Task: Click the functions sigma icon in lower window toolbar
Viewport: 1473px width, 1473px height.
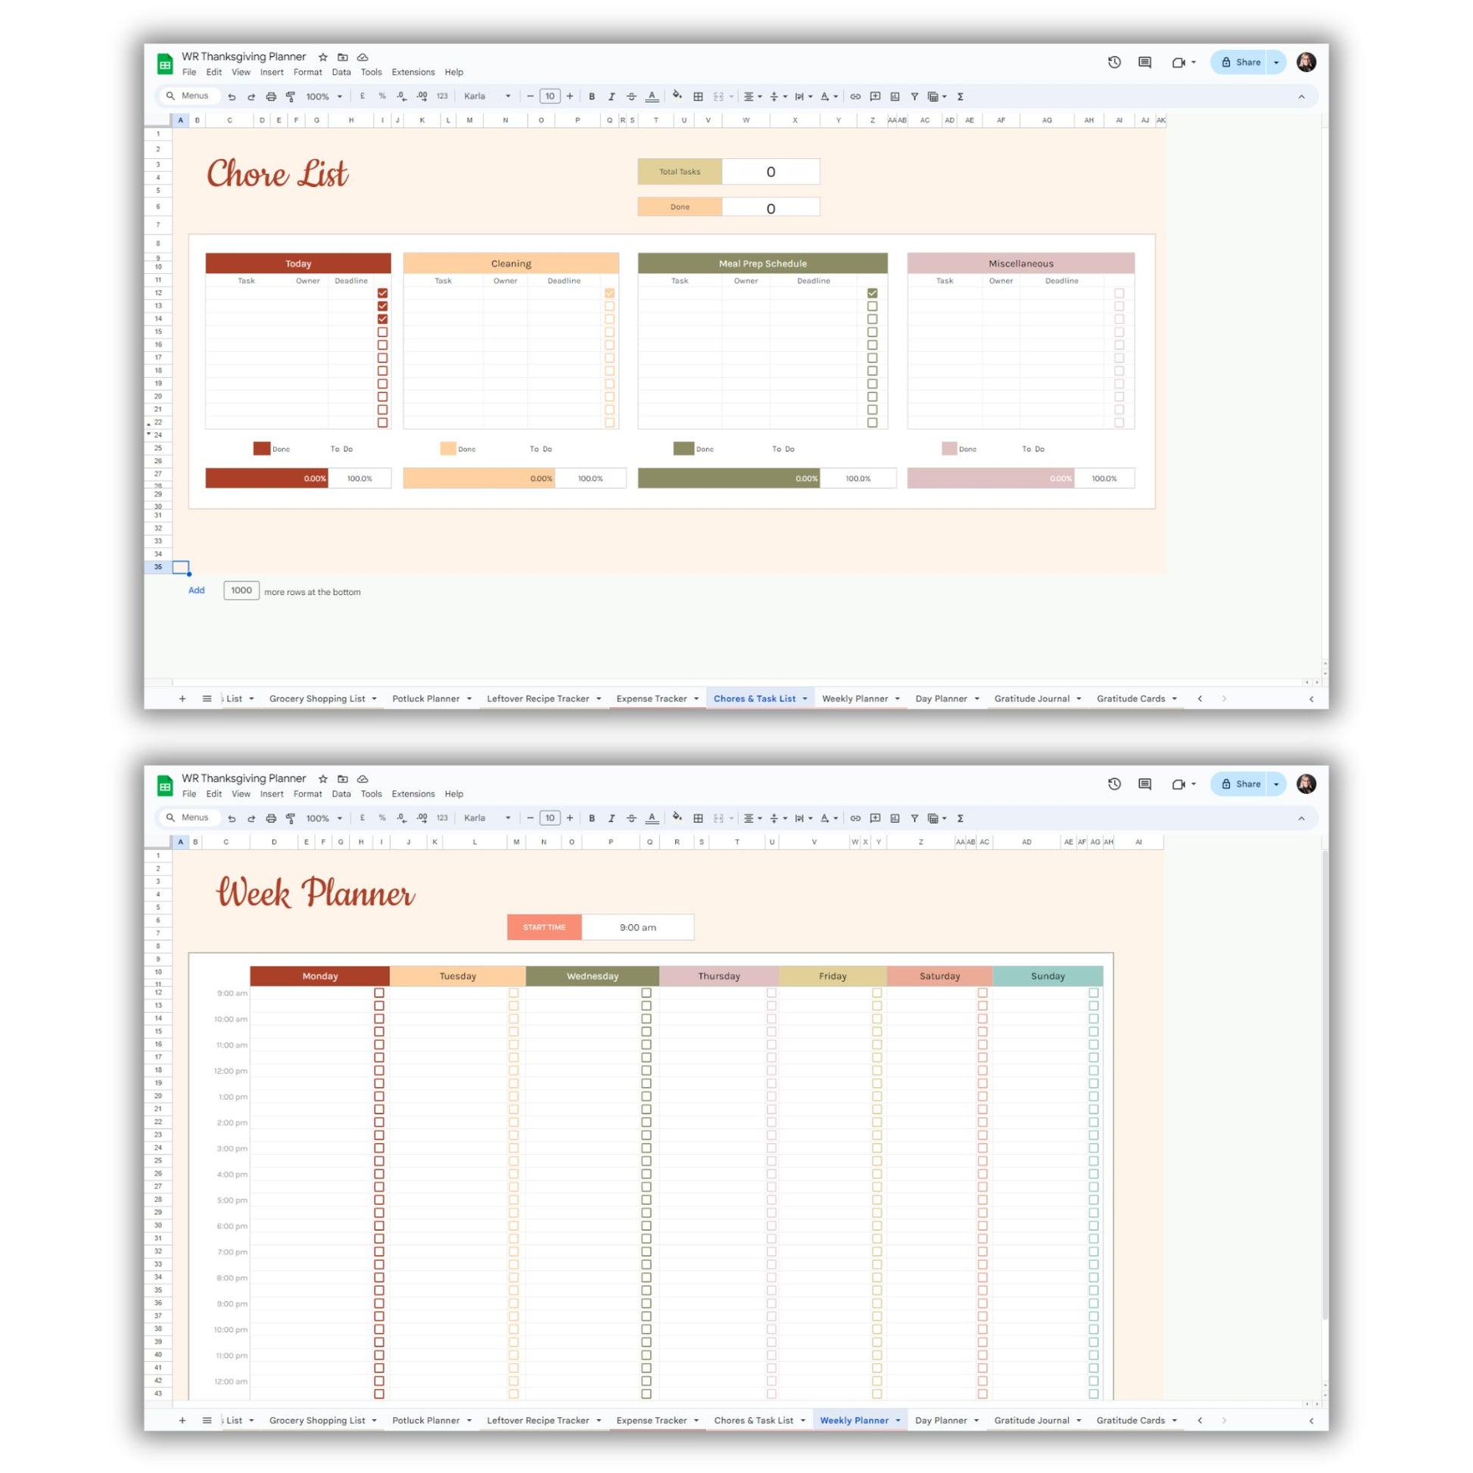Action: coord(961,818)
